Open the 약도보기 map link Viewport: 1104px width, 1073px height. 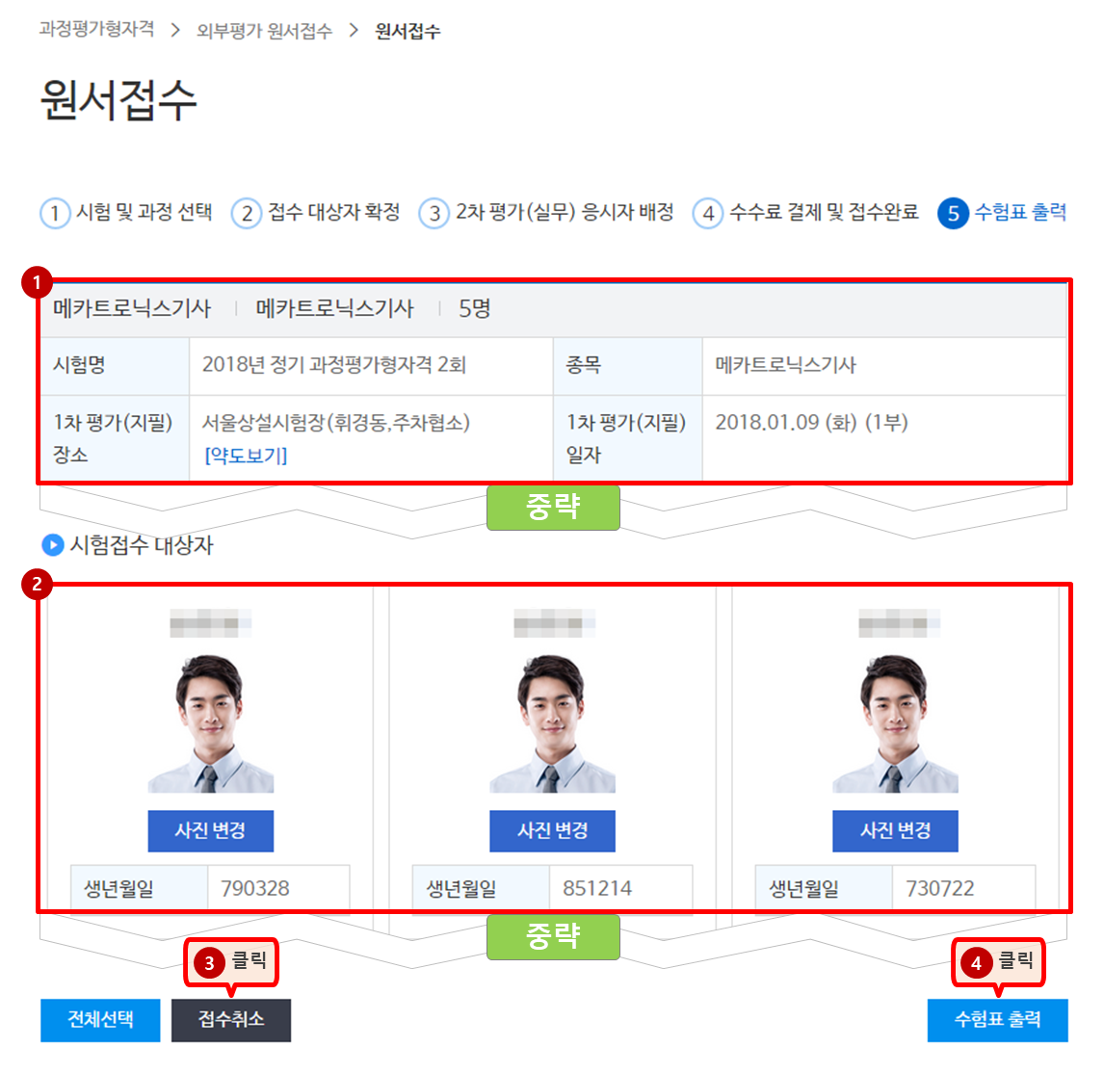246,456
